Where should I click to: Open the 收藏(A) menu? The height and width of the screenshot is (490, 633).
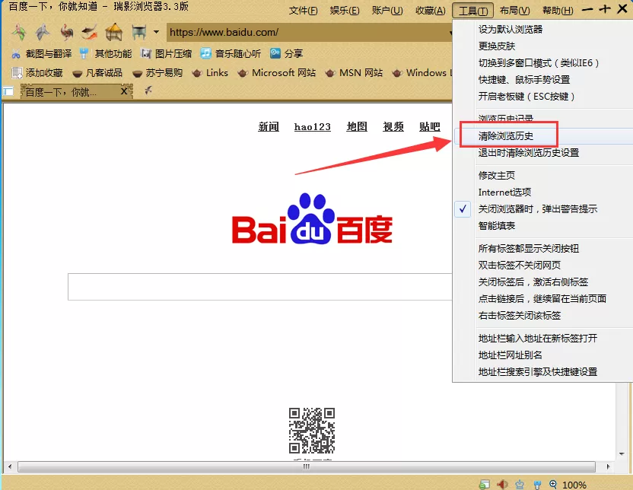[x=431, y=11]
